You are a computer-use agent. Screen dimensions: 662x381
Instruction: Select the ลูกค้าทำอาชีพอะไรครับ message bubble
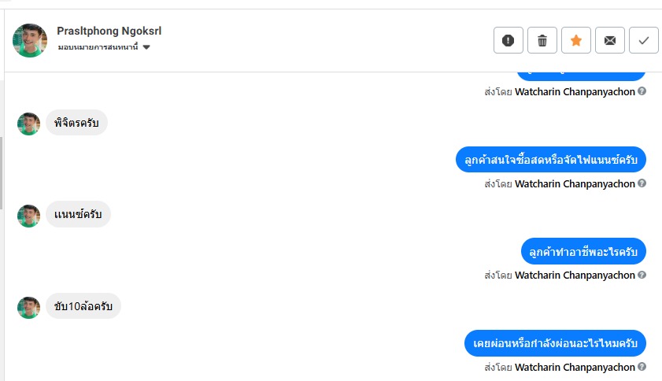pyautogui.click(x=583, y=252)
